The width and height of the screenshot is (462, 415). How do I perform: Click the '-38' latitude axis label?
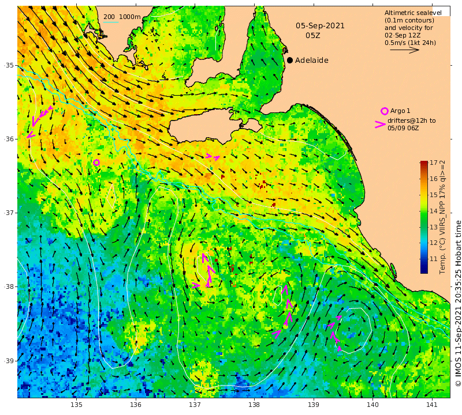[9, 286]
